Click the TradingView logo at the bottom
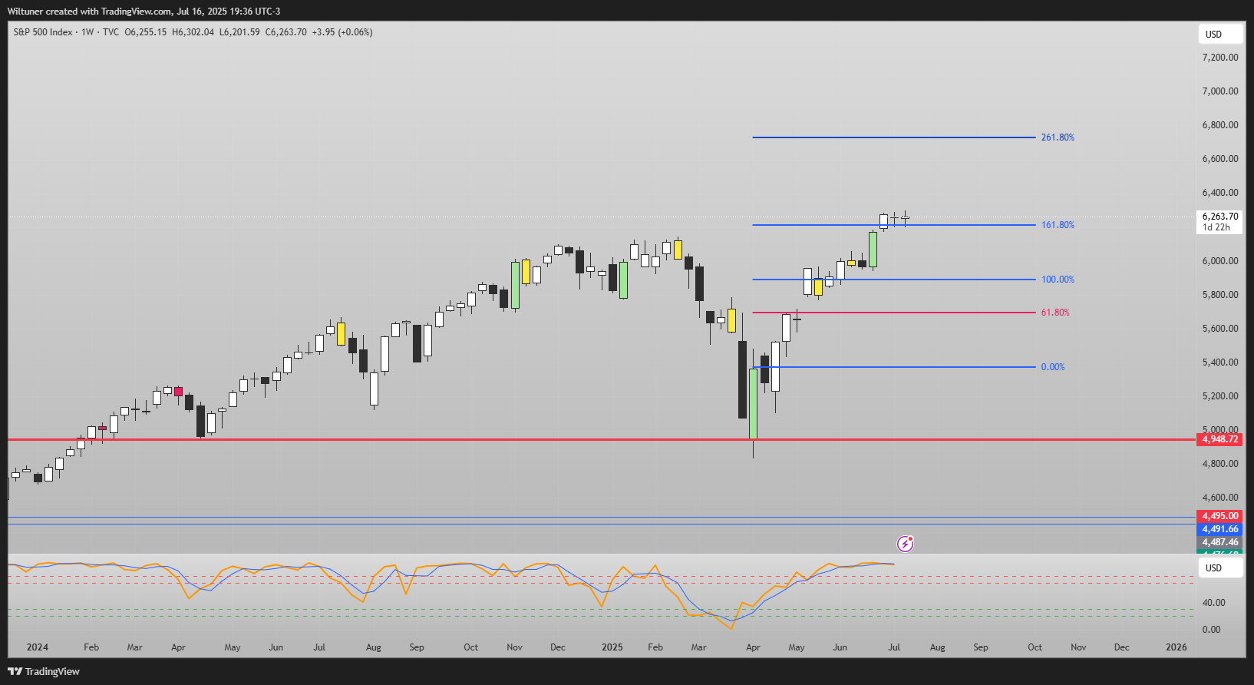Image resolution: width=1254 pixels, height=685 pixels. [44, 671]
